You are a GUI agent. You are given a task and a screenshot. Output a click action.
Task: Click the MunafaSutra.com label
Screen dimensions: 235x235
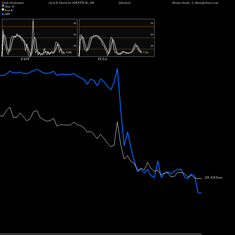[207, 3]
